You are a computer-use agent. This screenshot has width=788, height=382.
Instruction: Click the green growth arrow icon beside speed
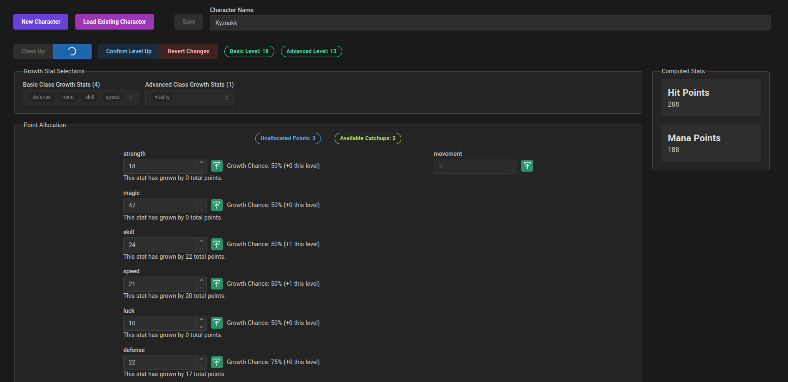216,284
